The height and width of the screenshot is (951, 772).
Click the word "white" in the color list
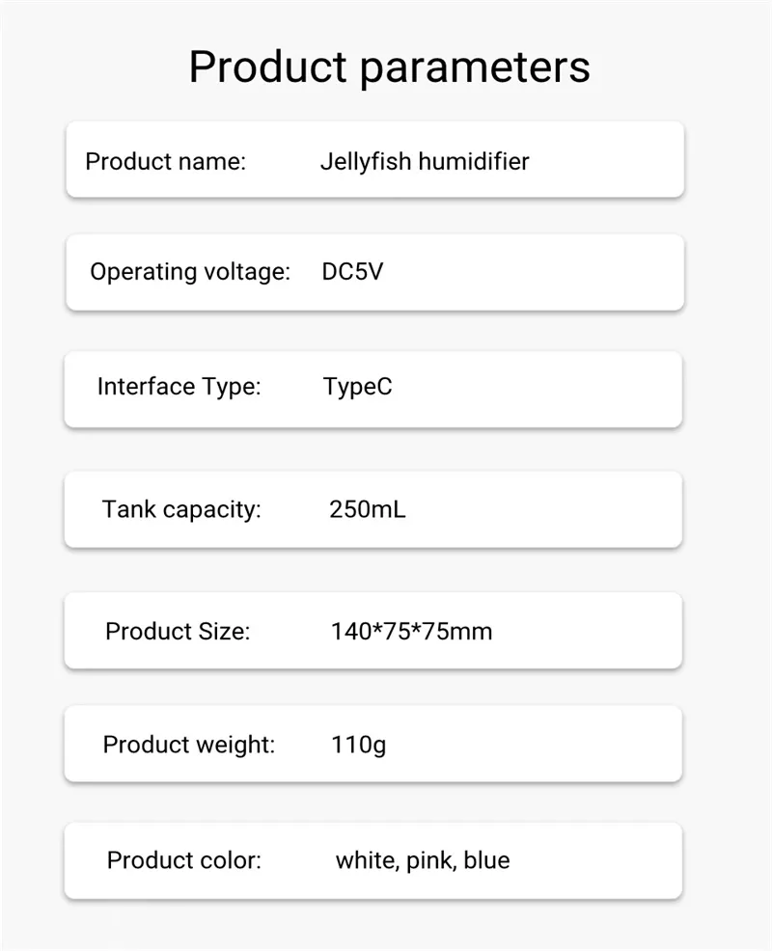tap(364, 860)
